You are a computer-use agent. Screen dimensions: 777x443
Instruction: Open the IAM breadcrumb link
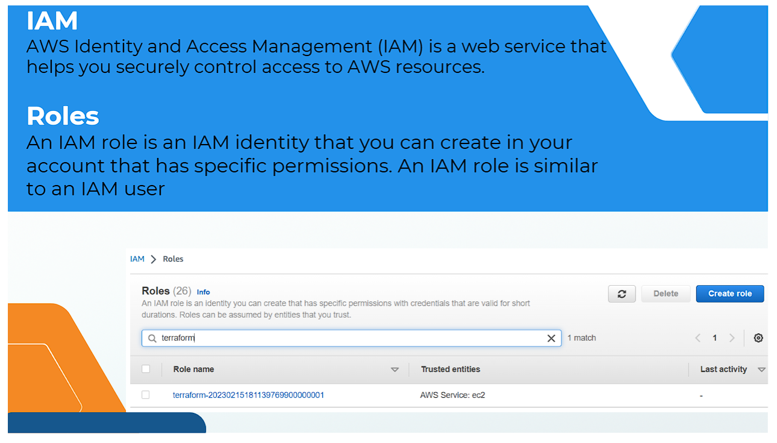coord(137,259)
